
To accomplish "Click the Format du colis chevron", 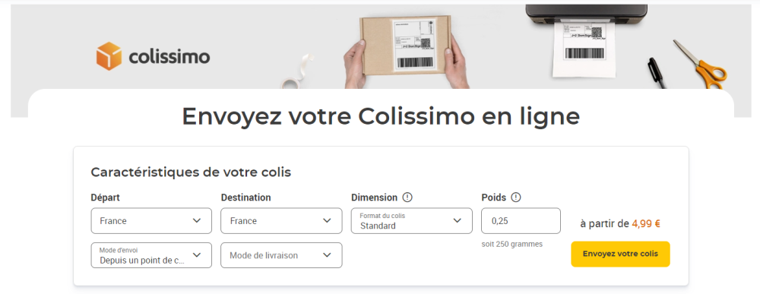I will coord(457,221).
